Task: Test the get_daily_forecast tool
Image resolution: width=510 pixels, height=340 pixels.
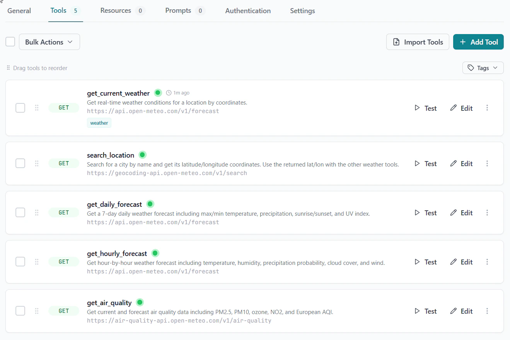Action: [x=425, y=213]
